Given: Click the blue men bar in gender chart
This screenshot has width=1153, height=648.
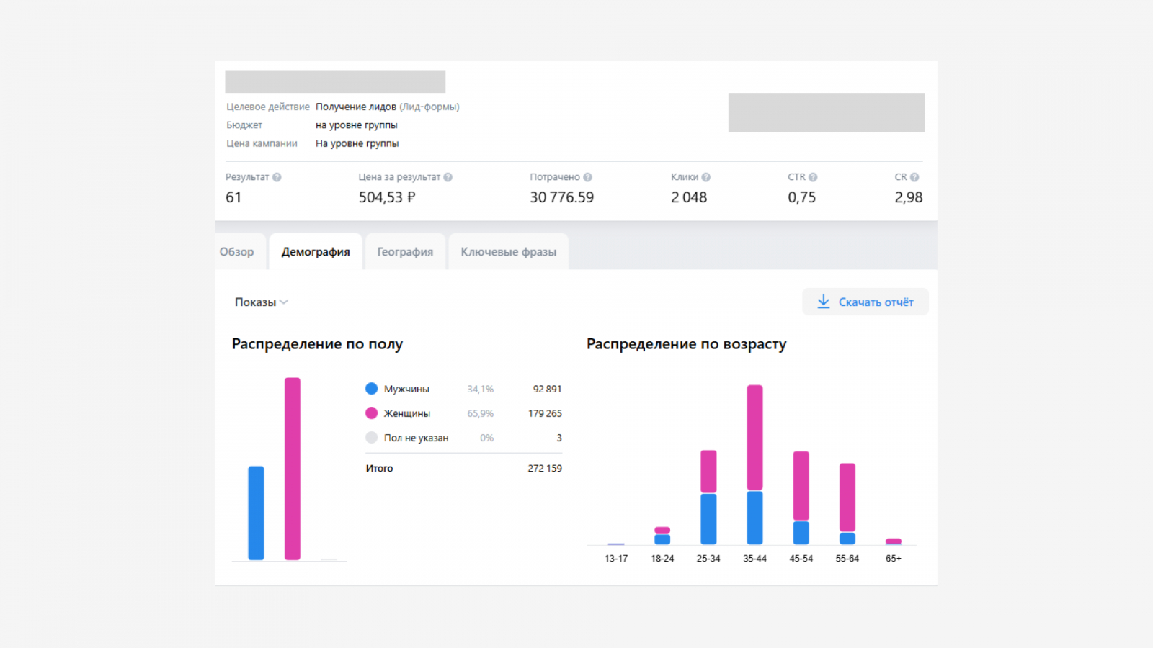Looking at the screenshot, I should (256, 513).
